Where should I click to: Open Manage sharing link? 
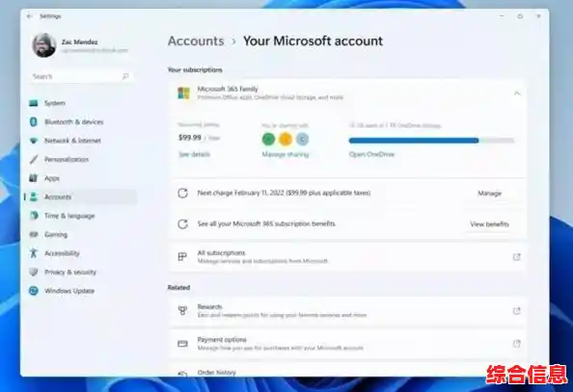click(x=286, y=154)
